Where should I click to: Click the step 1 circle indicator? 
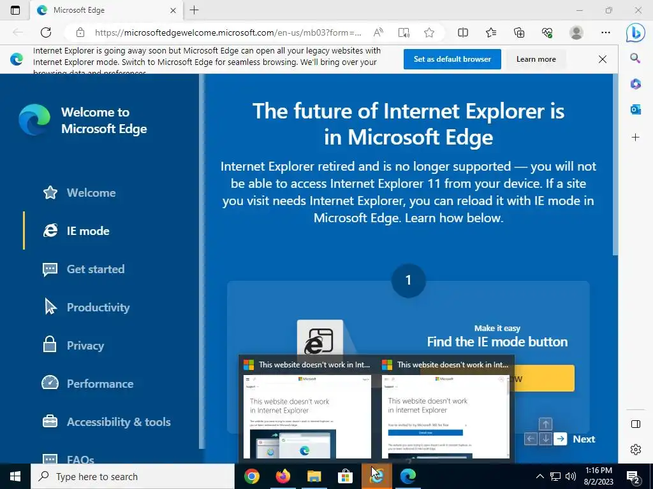(x=408, y=280)
